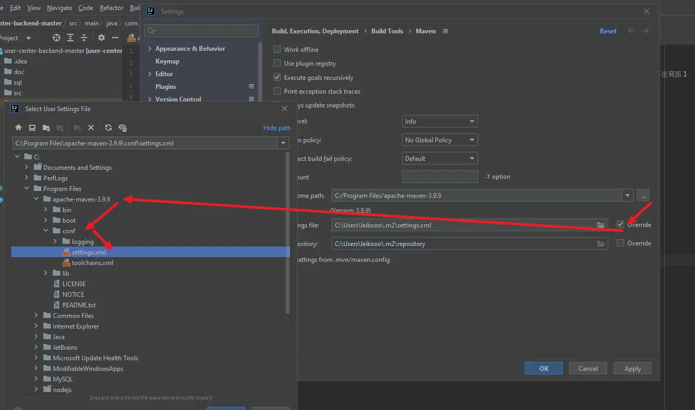
Task: Click the thread count input field
Action: (440, 177)
